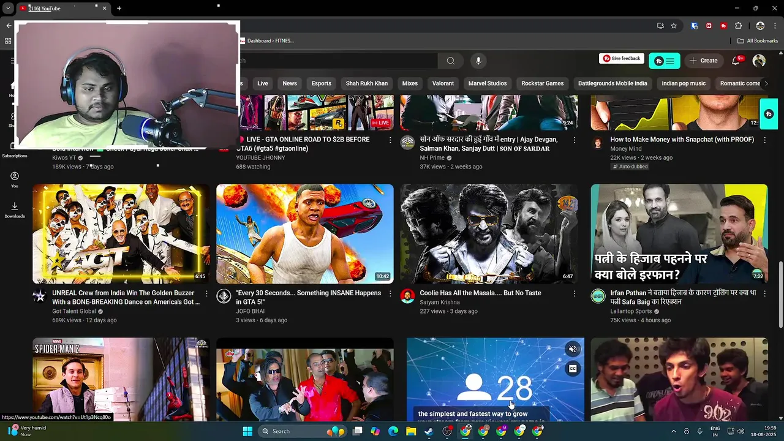Open the Chrome extensions puzzle icon
This screenshot has height=441, width=784.
tap(738, 26)
